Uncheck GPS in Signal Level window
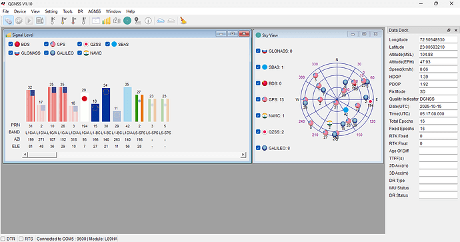The height and width of the screenshot is (242, 460). (46, 44)
